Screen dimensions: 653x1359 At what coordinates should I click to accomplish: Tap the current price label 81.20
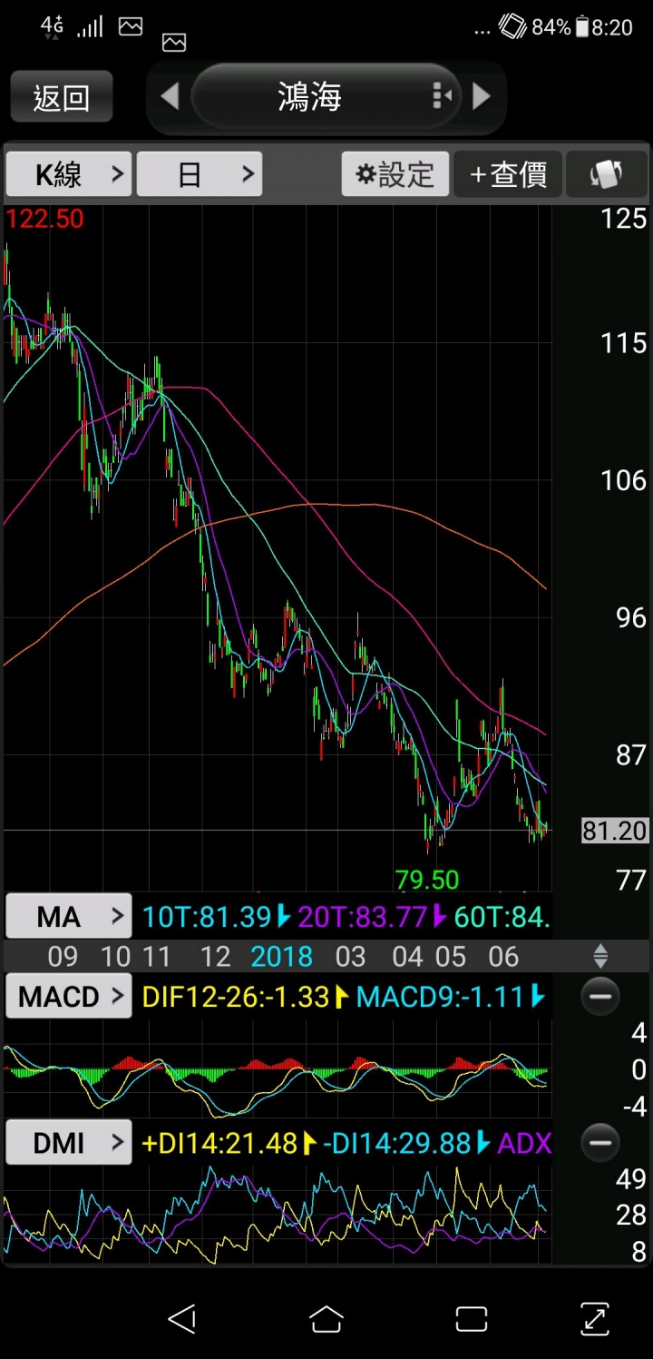pyautogui.click(x=615, y=830)
